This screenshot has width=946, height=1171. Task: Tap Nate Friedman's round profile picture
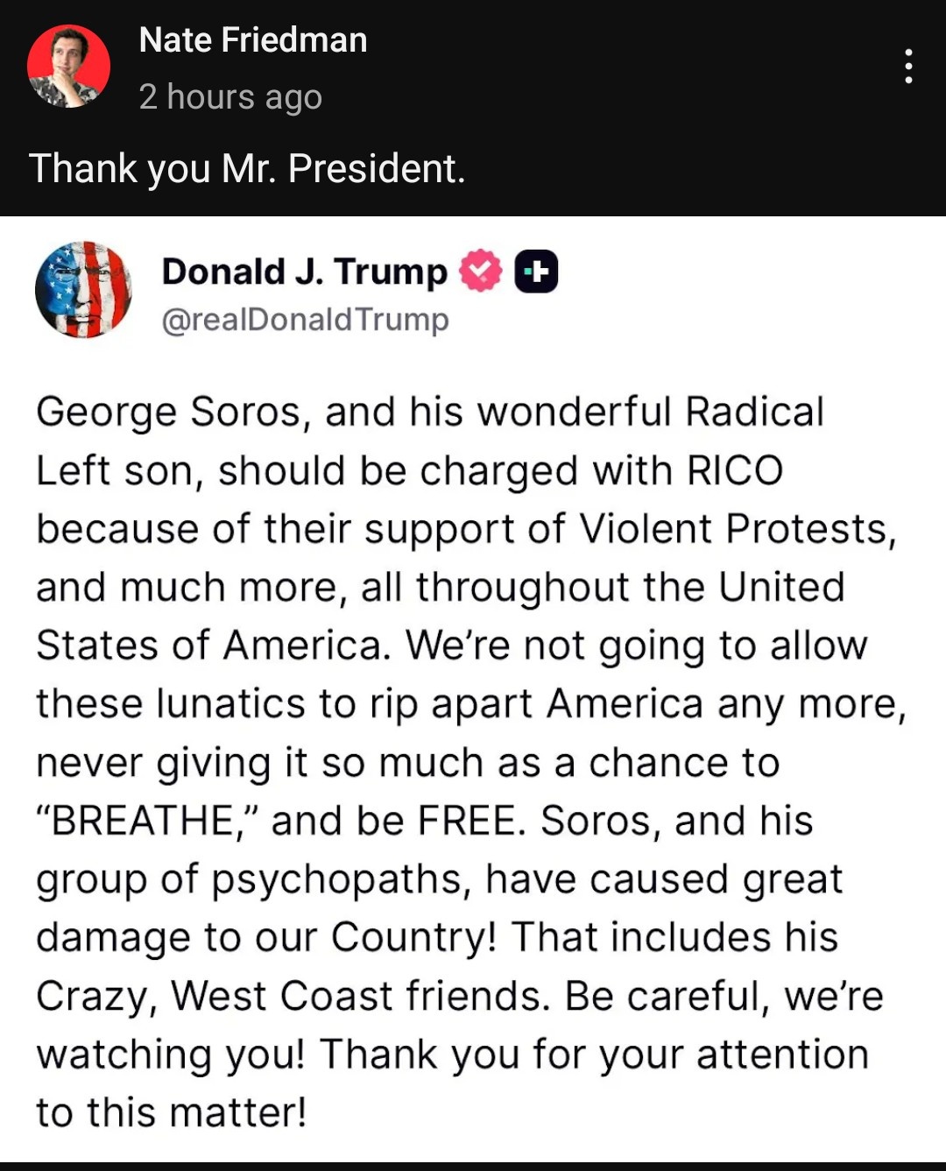pyautogui.click(x=68, y=67)
